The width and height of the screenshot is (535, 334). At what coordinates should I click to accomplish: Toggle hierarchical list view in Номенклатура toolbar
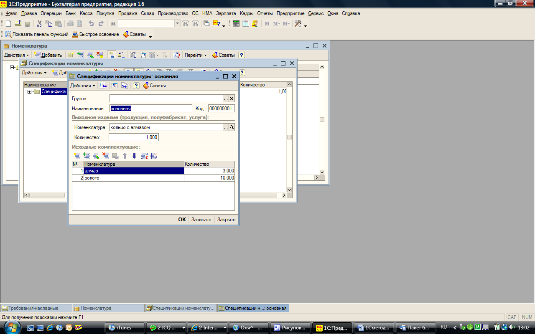(111, 55)
